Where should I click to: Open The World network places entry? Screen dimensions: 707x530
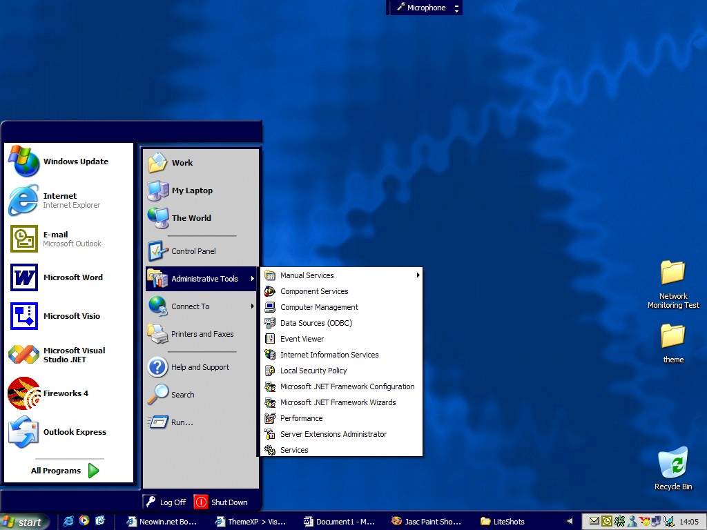pyautogui.click(x=201, y=217)
